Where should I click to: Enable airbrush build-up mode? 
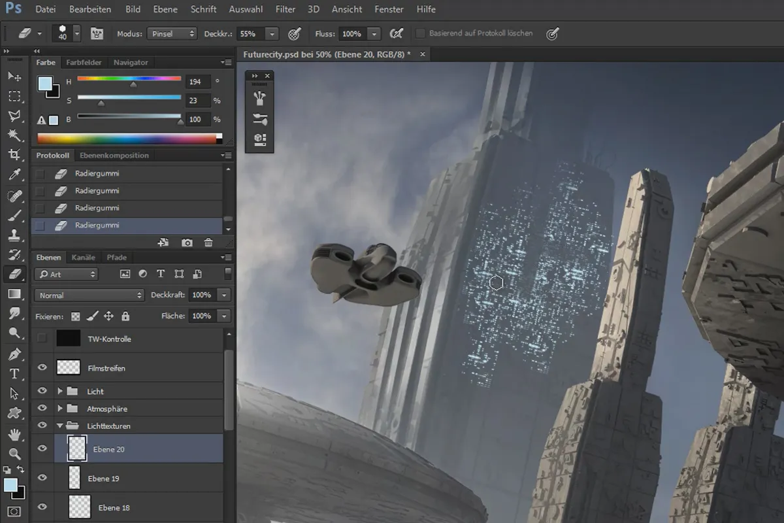point(396,33)
